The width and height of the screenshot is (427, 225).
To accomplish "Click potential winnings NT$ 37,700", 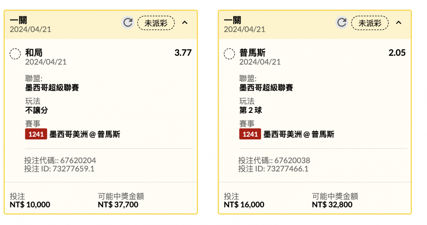I will [x=118, y=204].
